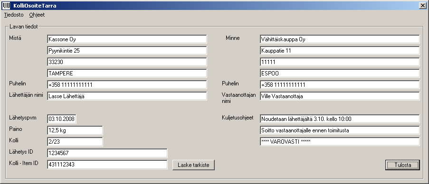The image size is (429, 184).
Task: Select the Kauppatie 11 address field
Action: pos(340,50)
